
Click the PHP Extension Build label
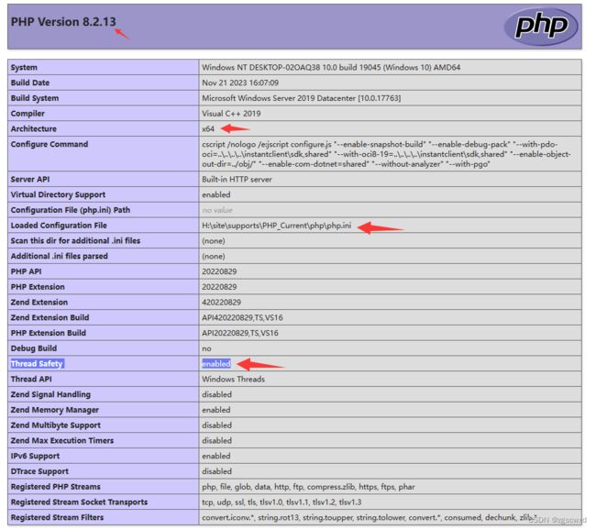pos(49,333)
